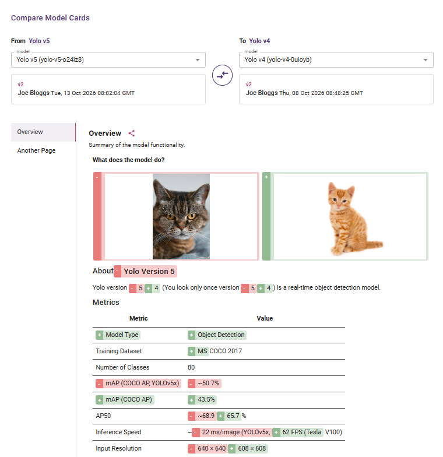Click the removed tabby cat image
443x457 pixels.
point(181,216)
